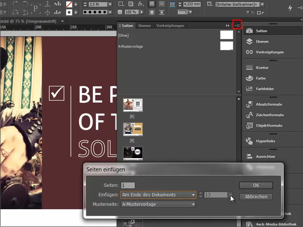The image size is (303, 227).
Task: Click the opacity checkerboard icon
Action: point(120,12)
